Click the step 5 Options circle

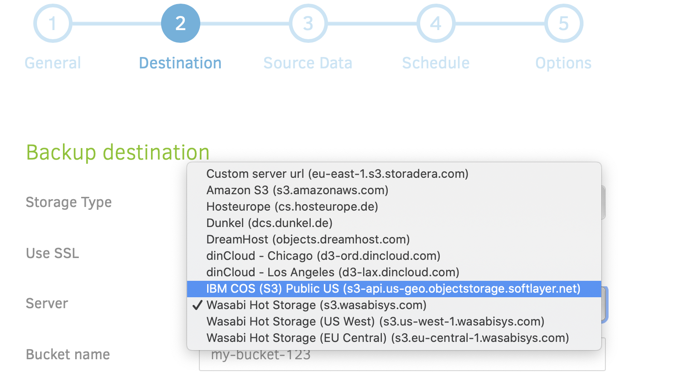tap(563, 23)
